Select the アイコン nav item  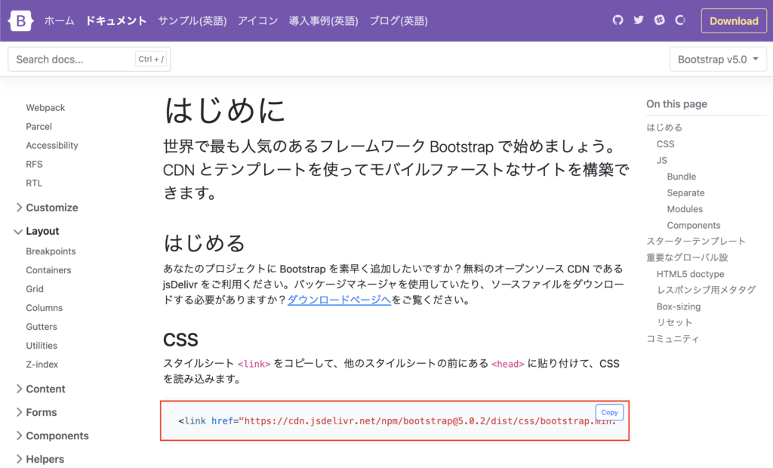pos(257,20)
